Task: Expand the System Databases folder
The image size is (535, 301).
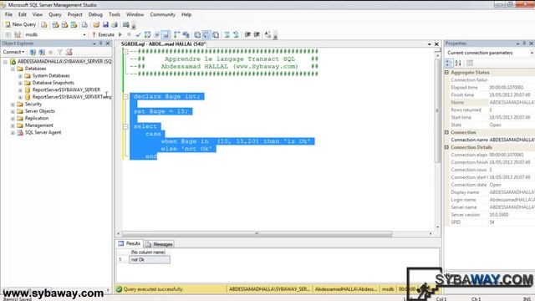Action: (x=20, y=76)
